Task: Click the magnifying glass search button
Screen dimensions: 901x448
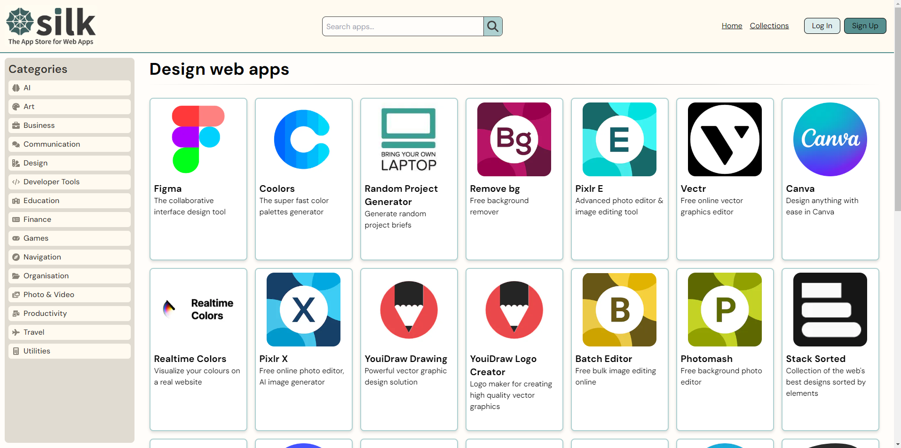Action: 493,26
